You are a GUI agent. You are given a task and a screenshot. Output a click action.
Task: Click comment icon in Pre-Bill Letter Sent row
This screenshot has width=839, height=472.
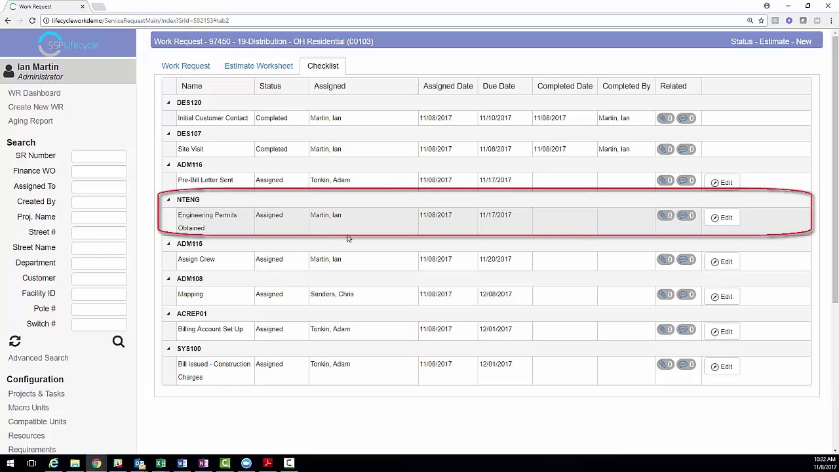pyautogui.click(x=686, y=180)
